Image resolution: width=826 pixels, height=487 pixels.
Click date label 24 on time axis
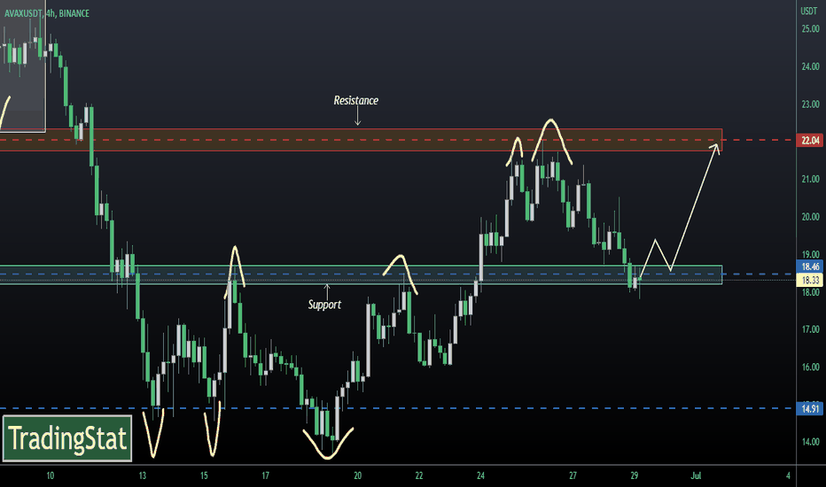click(480, 475)
